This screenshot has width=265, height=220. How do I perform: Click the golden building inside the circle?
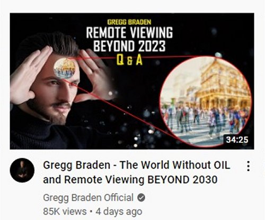[224, 84]
